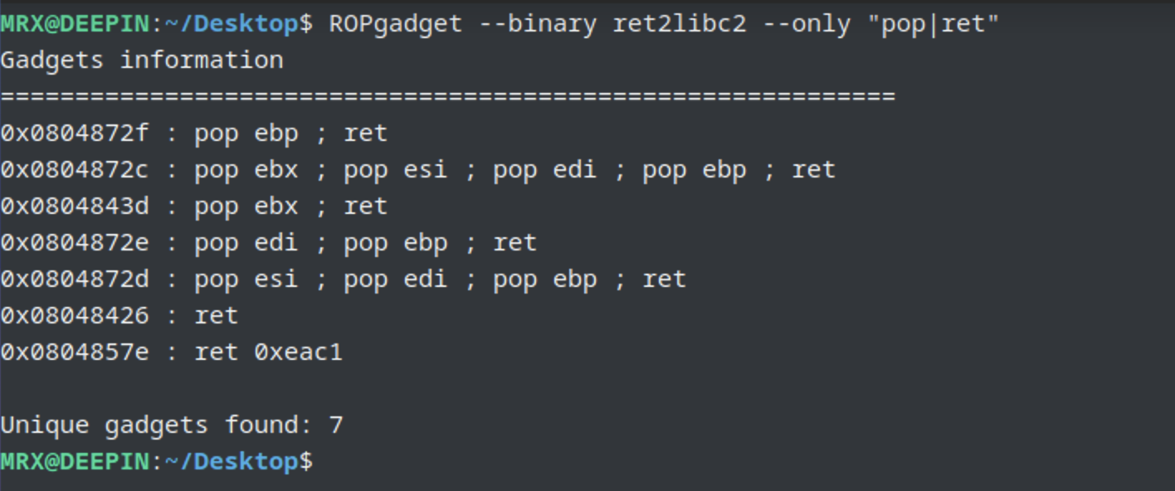Click the equals-sign separator line
Viewport: 1175px width, 491px height.
[x=448, y=97]
